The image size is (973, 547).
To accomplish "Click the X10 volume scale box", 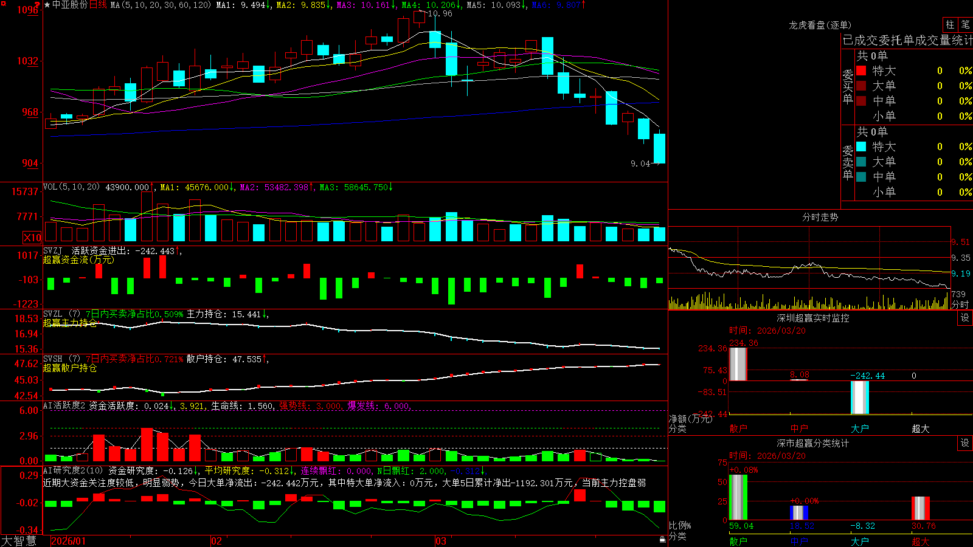I will pos(32,238).
